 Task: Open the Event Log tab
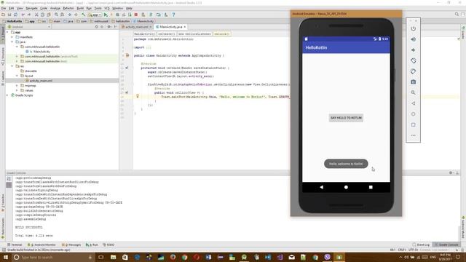click(x=421, y=245)
